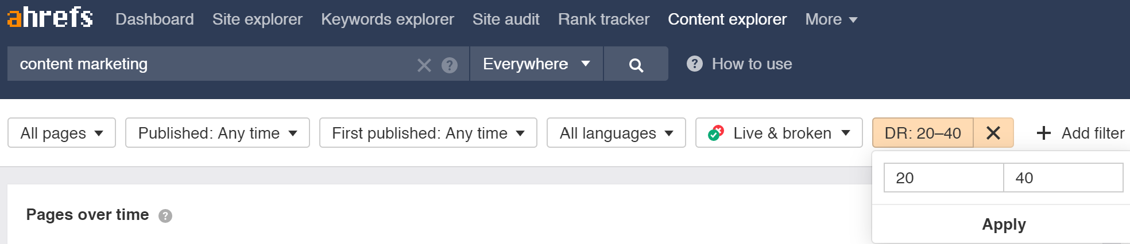1130x244 pixels.
Task: Open the All pages dropdown
Action: point(62,133)
